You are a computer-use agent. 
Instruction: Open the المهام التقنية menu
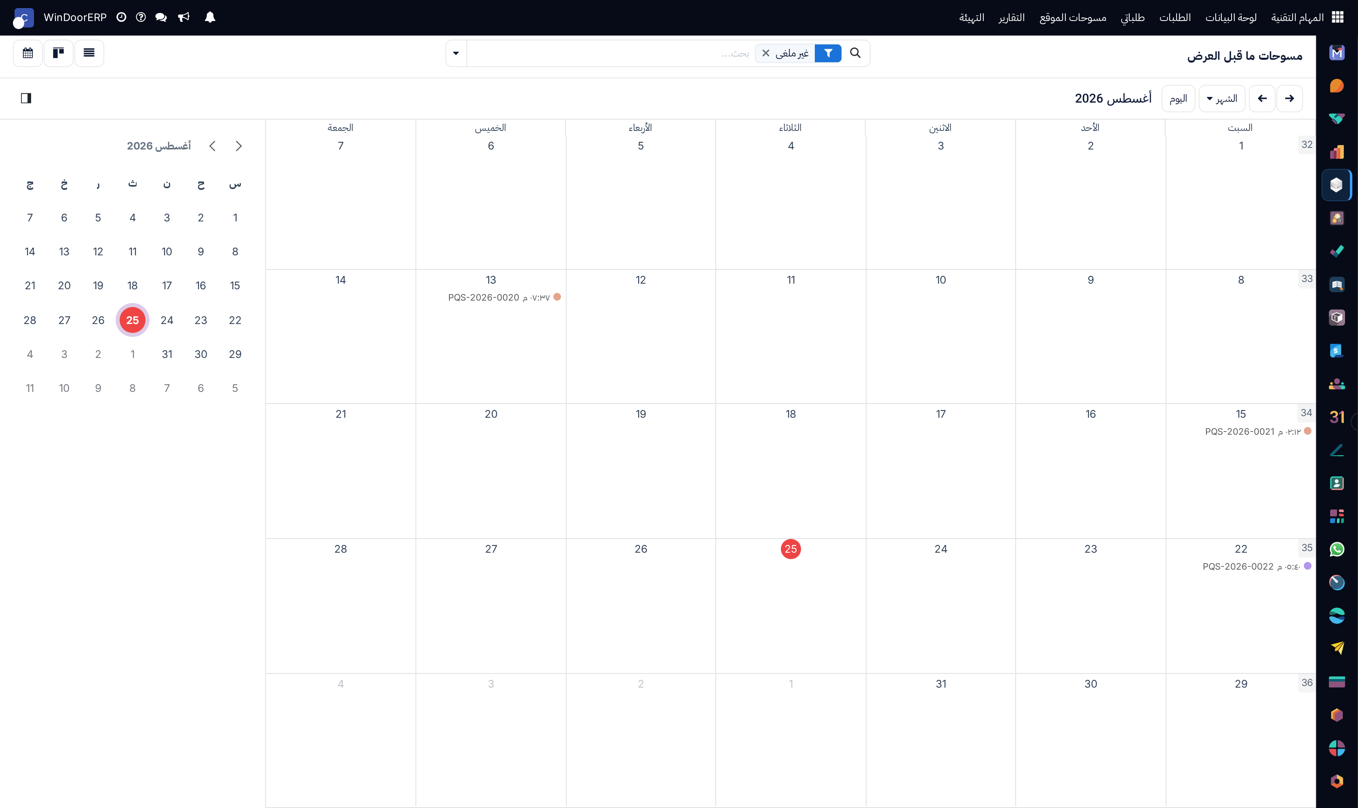[x=1297, y=17]
